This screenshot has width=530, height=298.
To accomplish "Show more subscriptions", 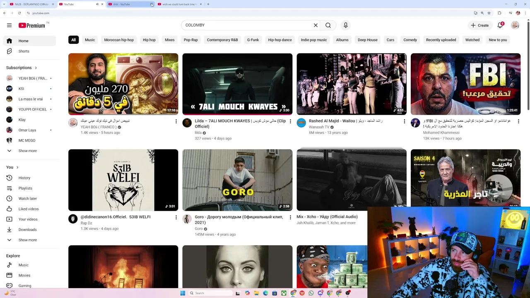I will [29, 151].
